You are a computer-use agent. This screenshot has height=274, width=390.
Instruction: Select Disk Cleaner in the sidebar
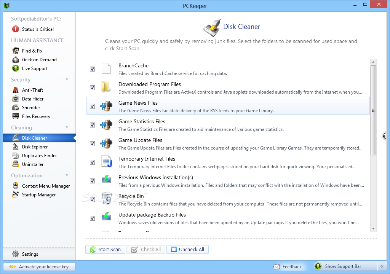point(39,138)
